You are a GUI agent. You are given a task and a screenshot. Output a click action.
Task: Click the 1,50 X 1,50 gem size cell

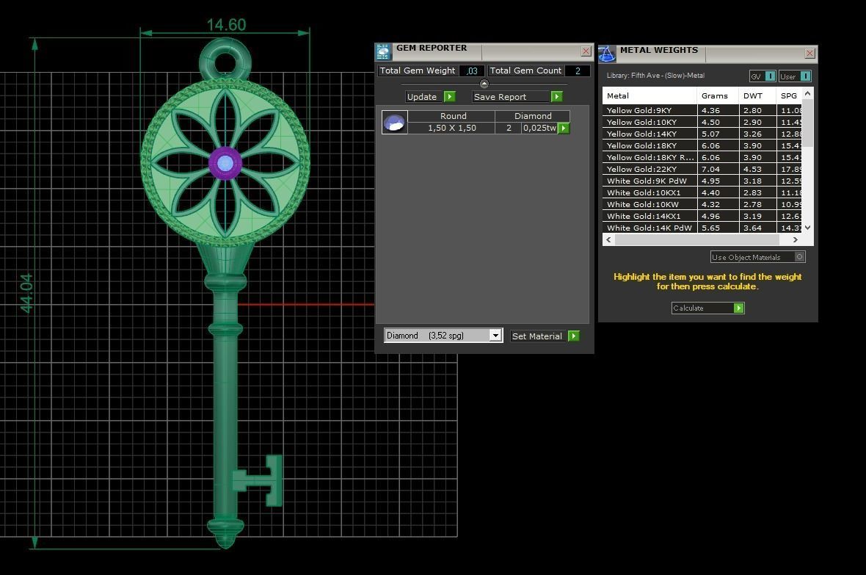(x=452, y=128)
